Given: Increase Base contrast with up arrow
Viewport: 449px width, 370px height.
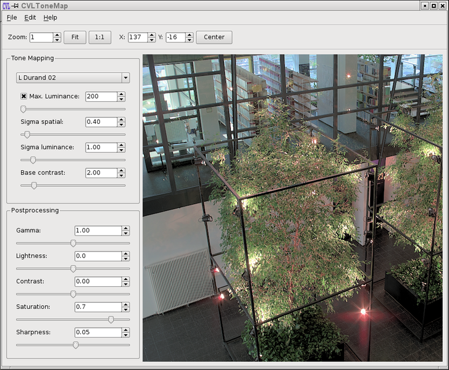Looking at the screenshot, I should [x=122, y=170].
